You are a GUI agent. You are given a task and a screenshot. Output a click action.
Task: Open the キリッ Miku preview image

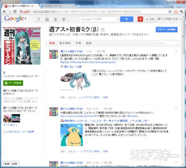(x=72, y=135)
